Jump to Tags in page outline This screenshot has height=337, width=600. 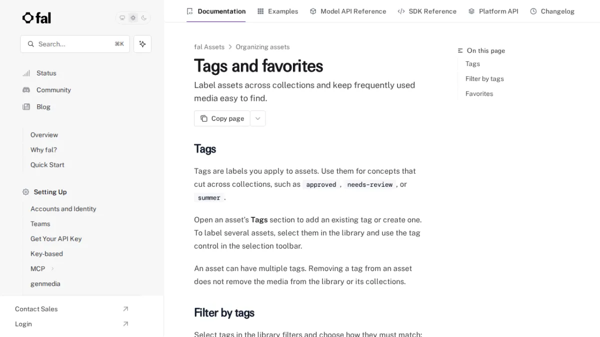pos(472,64)
